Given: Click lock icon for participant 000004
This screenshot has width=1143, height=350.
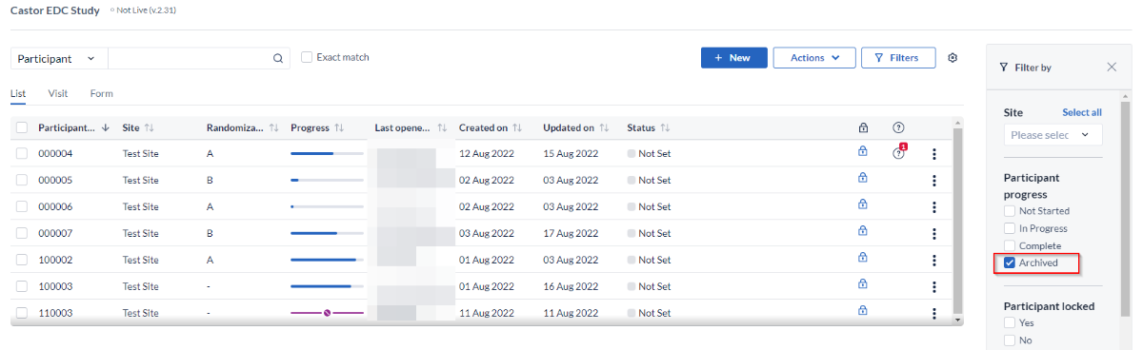Looking at the screenshot, I should pyautogui.click(x=863, y=150).
